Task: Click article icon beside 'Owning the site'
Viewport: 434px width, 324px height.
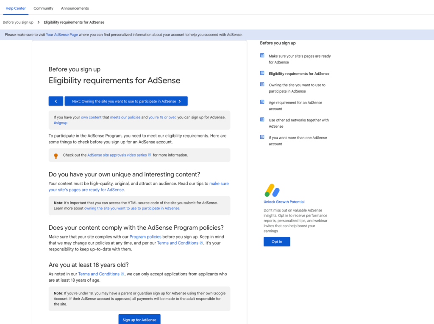Action: tap(262, 85)
